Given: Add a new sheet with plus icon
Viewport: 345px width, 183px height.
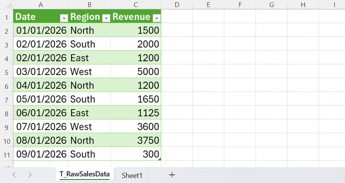Looking at the screenshot, I should (172, 175).
